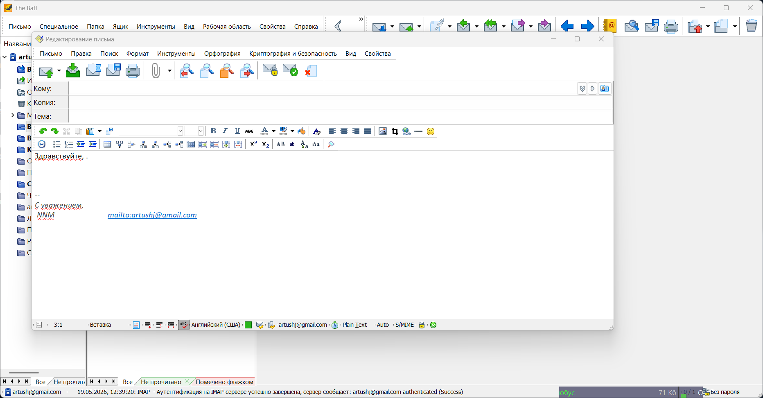Click the red X delete message icon
This screenshot has height=398, width=763.
point(311,70)
